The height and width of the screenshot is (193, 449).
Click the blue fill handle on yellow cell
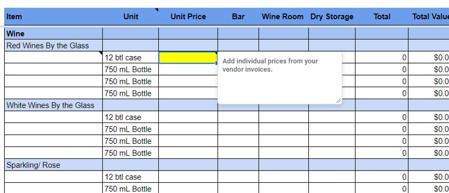(216, 63)
